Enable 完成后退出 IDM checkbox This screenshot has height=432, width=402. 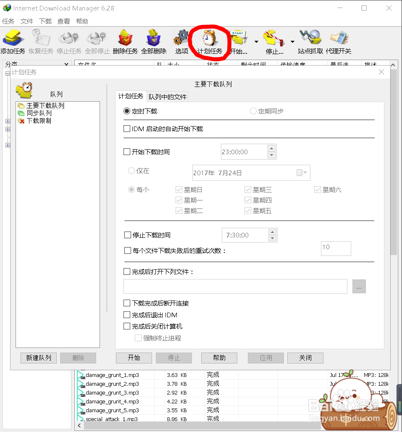127,315
